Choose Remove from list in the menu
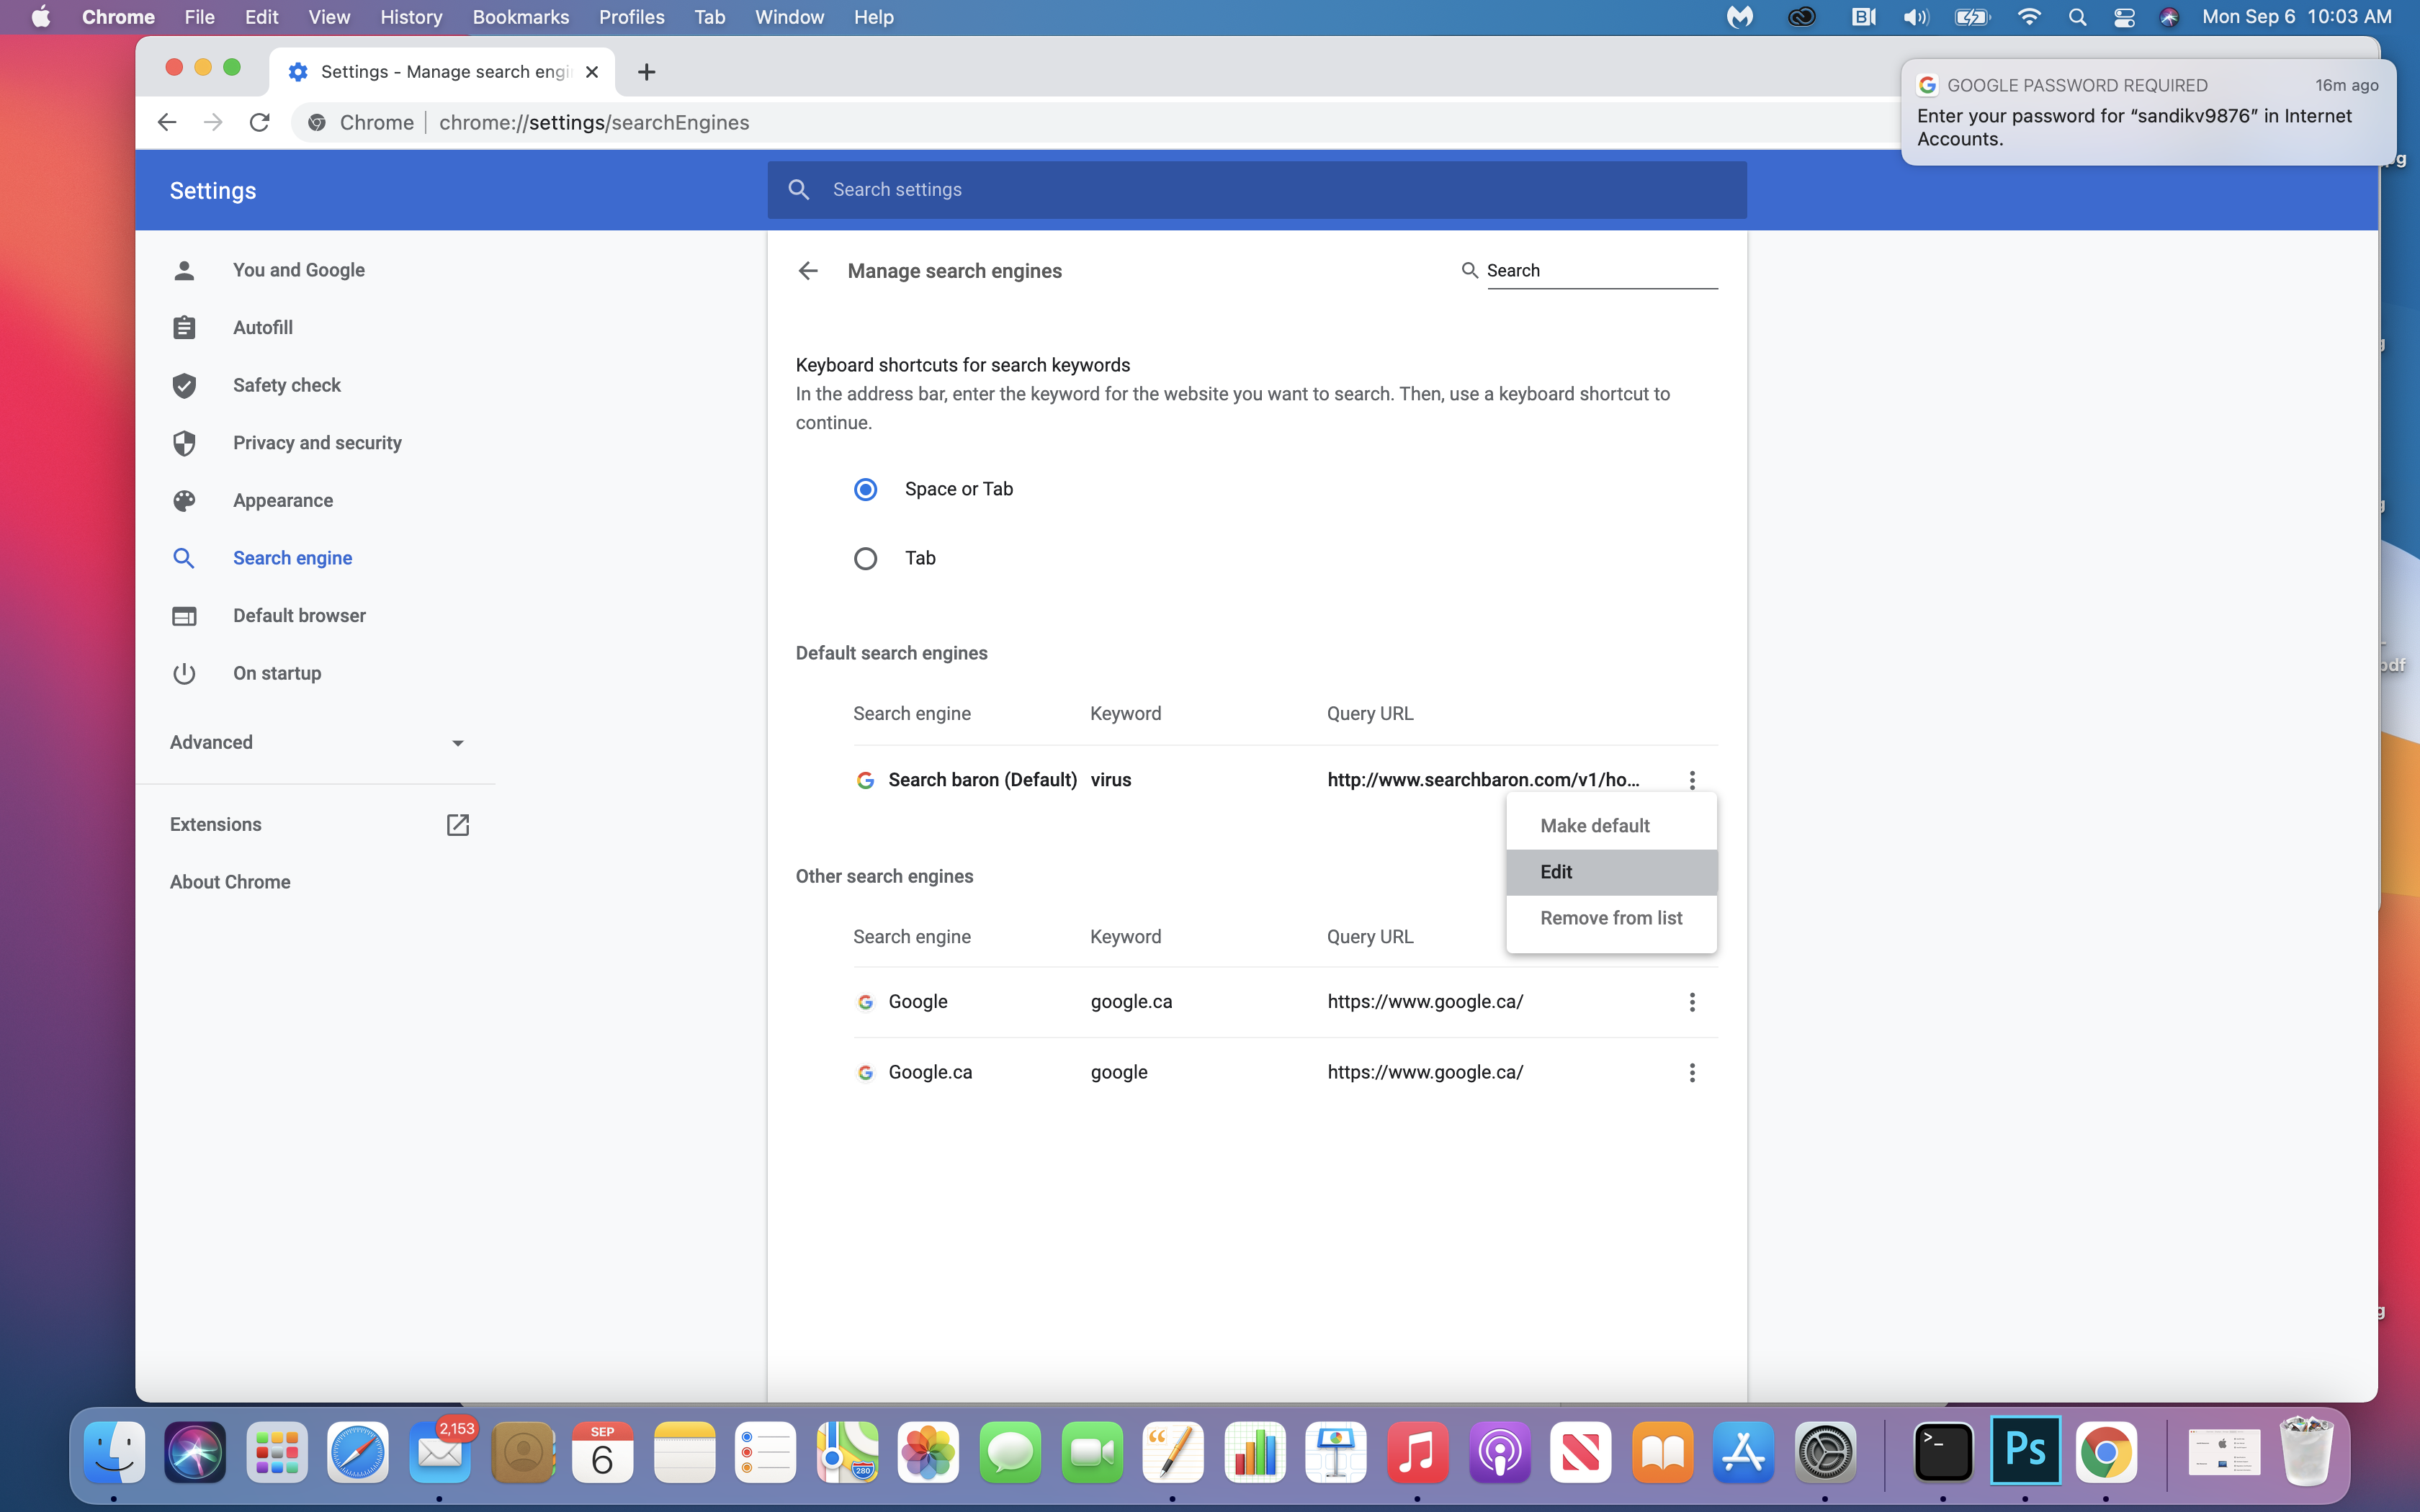Screen dimensions: 2420x1512 (1610, 918)
